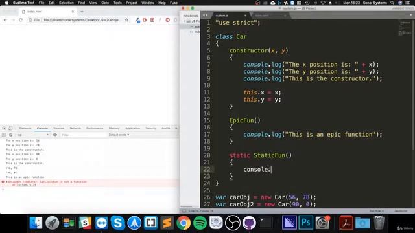Open Spark mail app in dock
Viewport: 415px width, 233px height.
134,223
